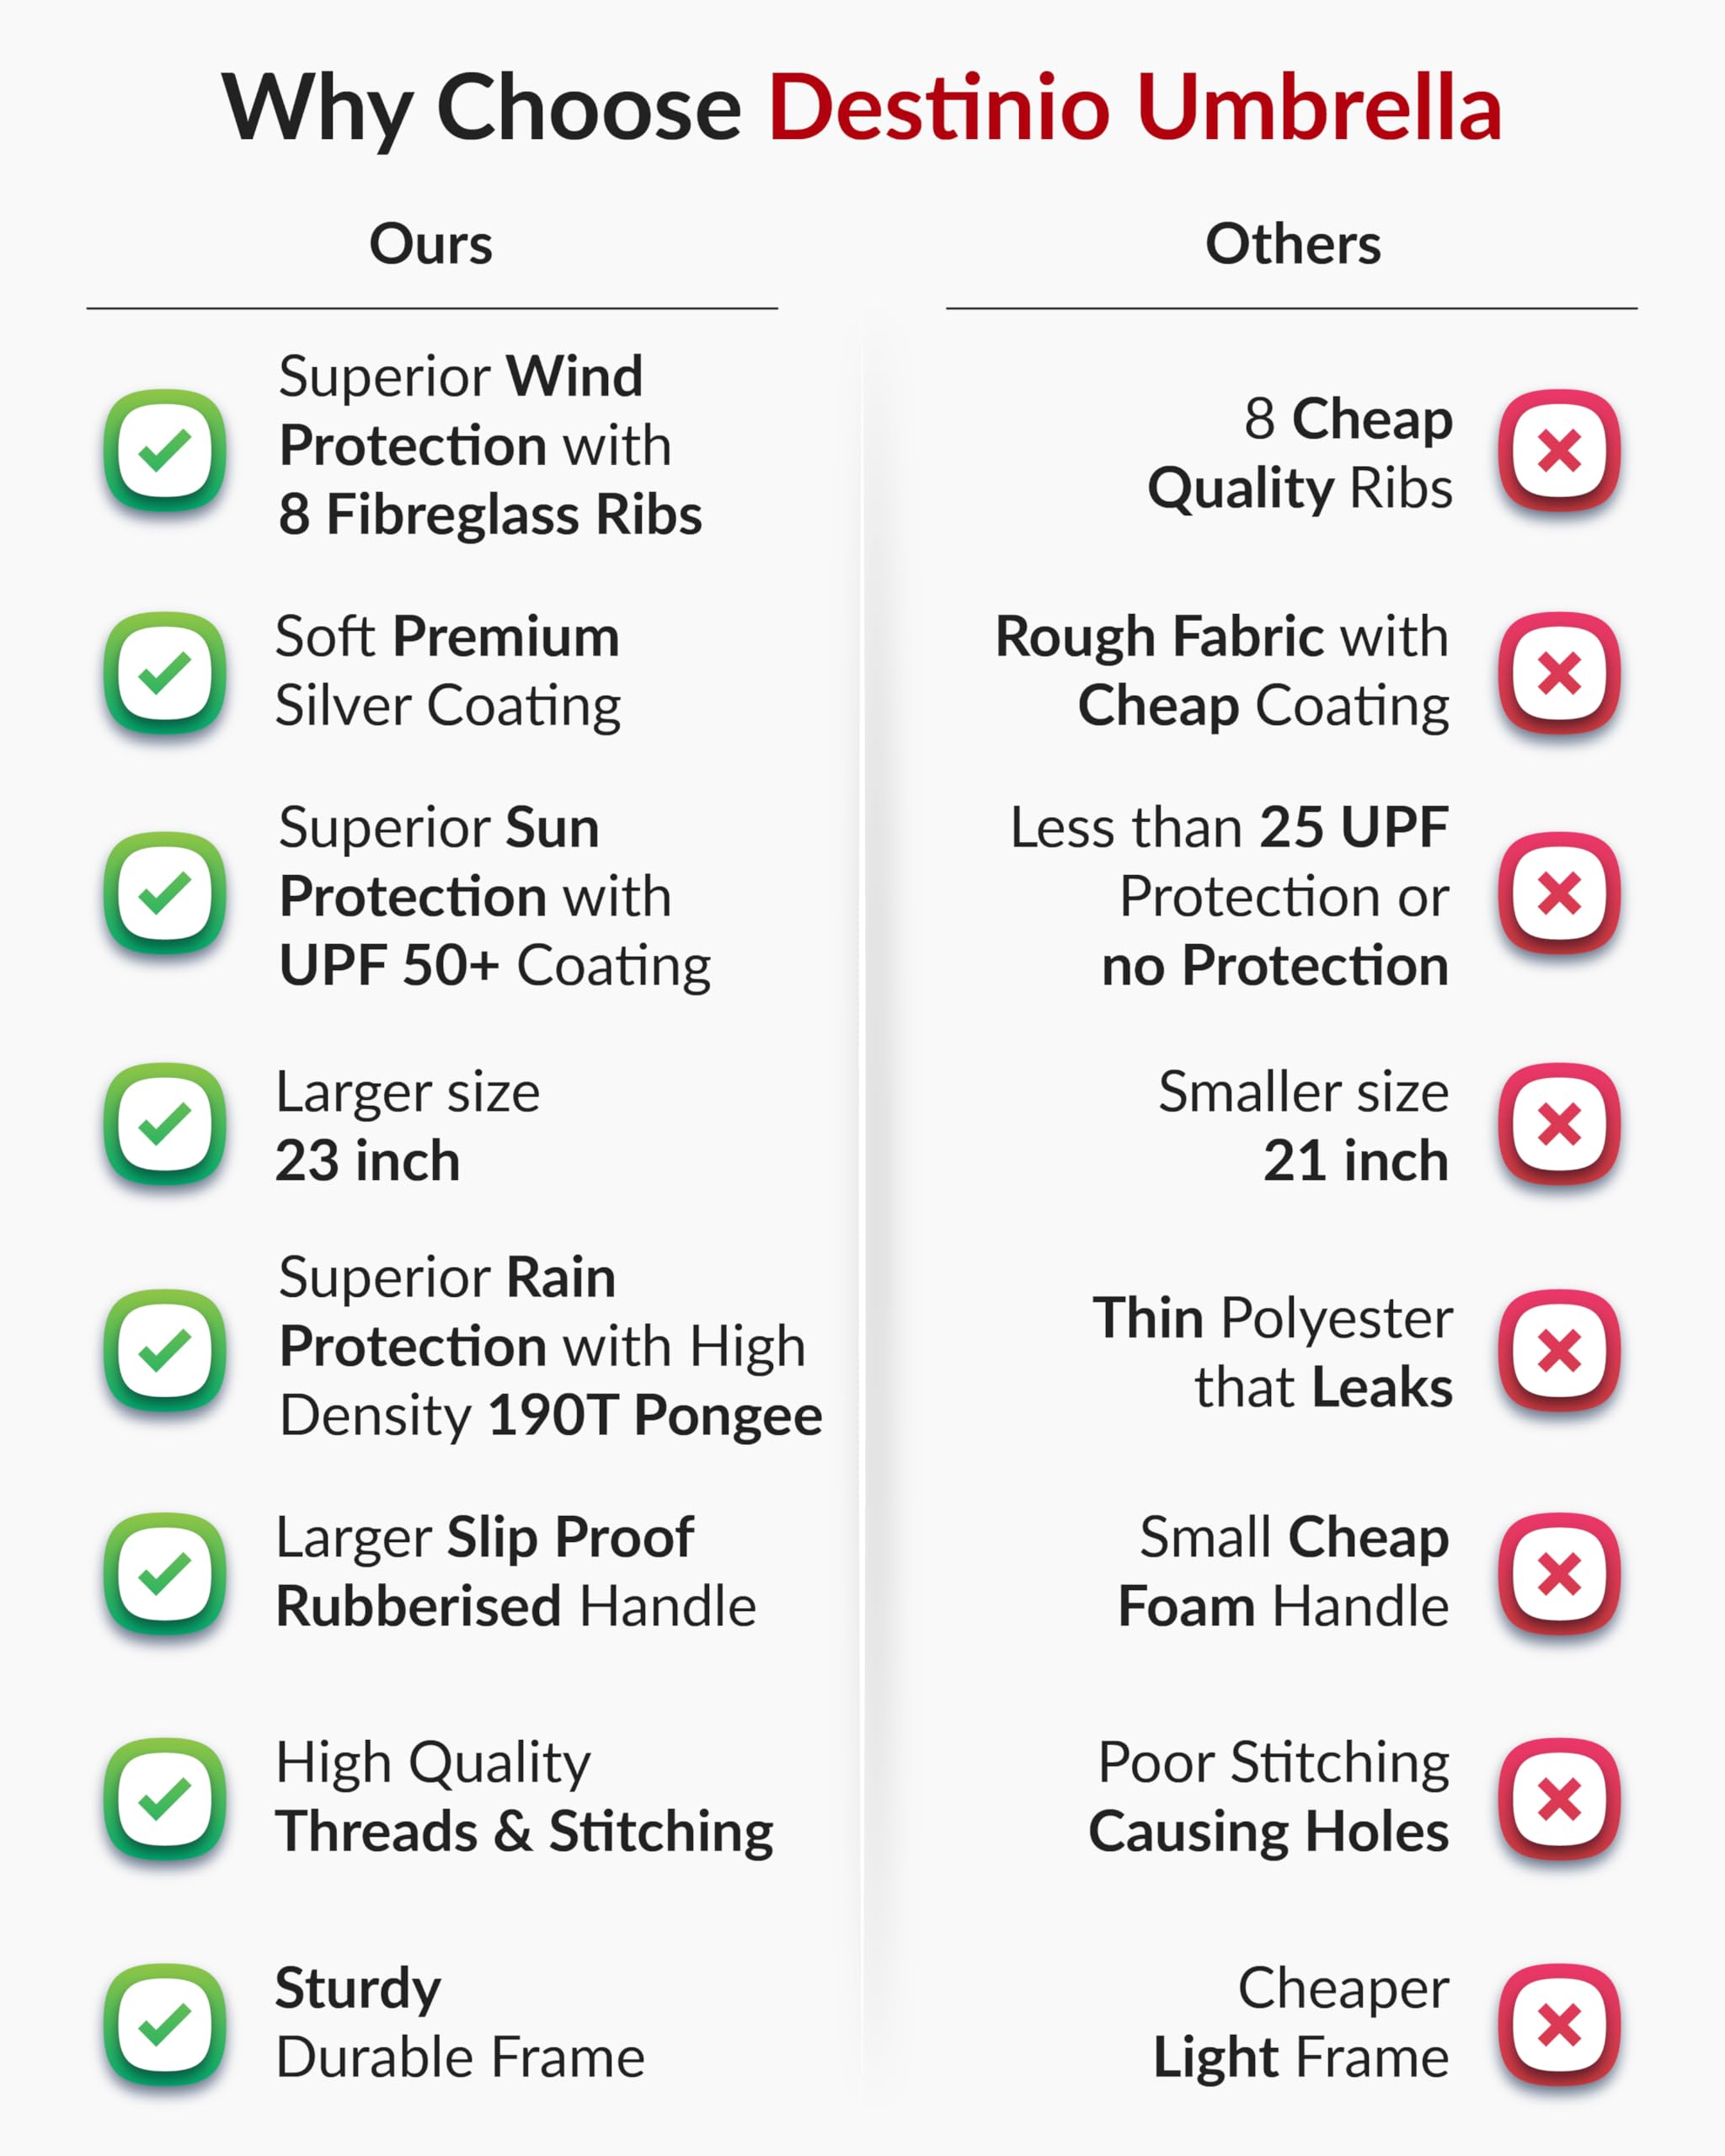This screenshot has height=2156, width=1725.
Task: Click green checkmark beside 190T Pongee text
Action: click(165, 1350)
